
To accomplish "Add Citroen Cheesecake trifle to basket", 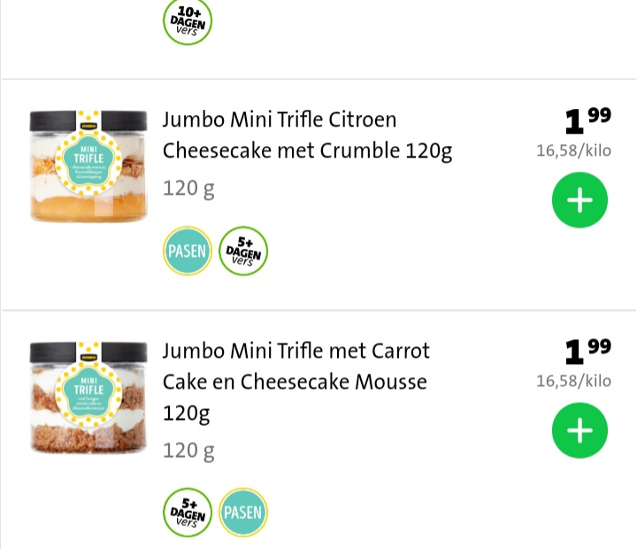I will coord(579,200).
